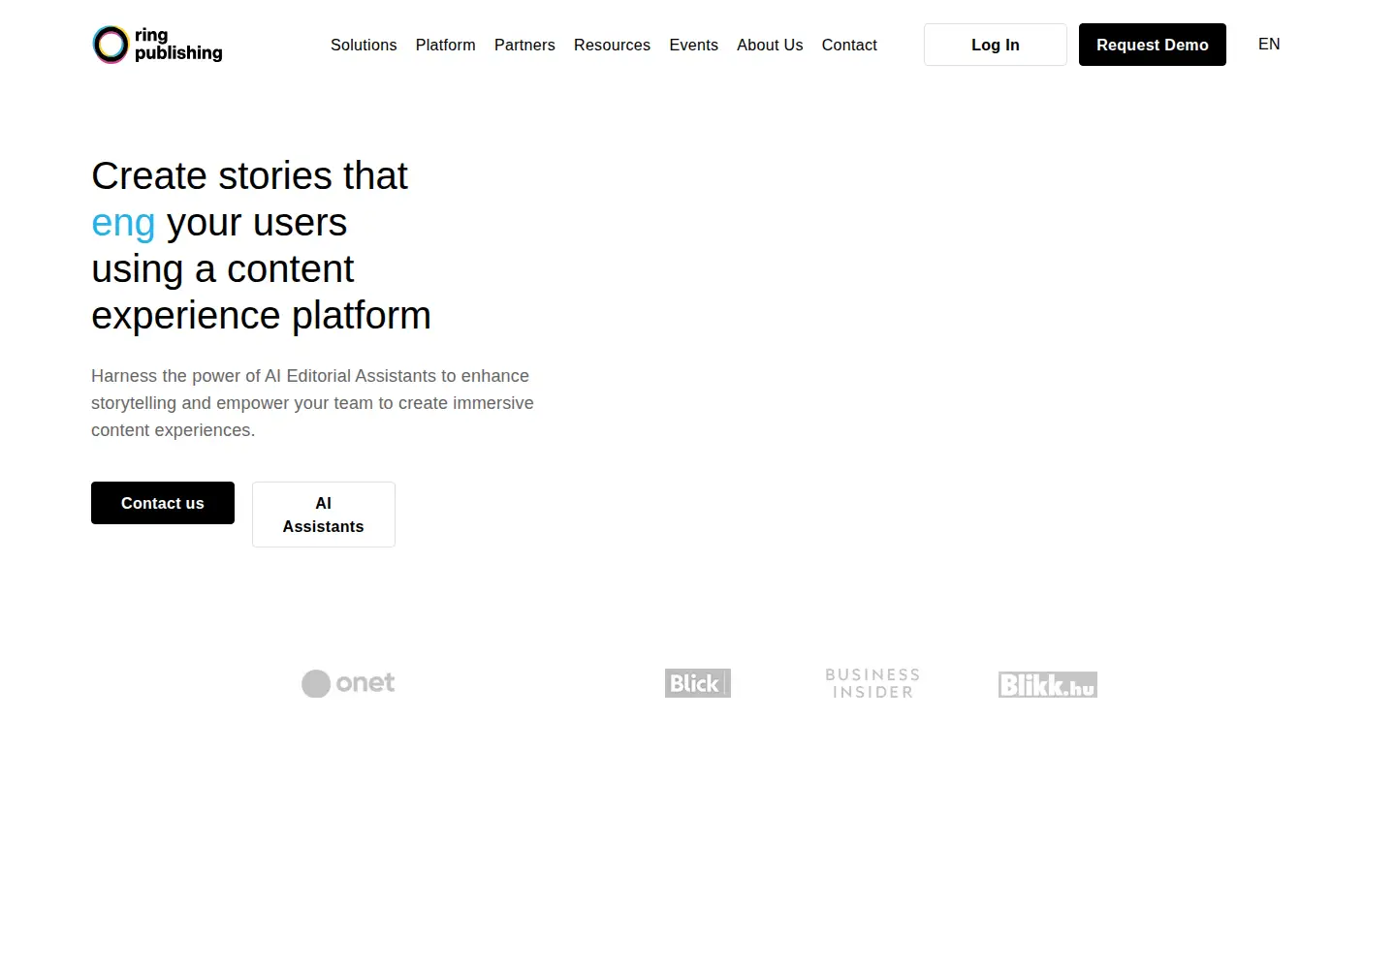Click the Blick partner logo

(698, 683)
